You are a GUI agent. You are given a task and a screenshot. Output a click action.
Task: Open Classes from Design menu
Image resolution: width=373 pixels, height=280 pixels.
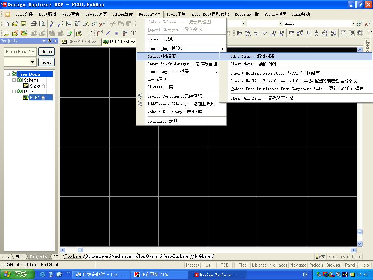pyautogui.click(x=181, y=87)
